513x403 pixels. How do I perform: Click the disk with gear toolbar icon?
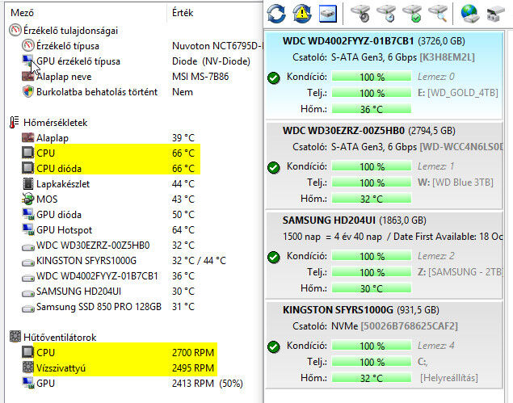pyautogui.click(x=360, y=14)
